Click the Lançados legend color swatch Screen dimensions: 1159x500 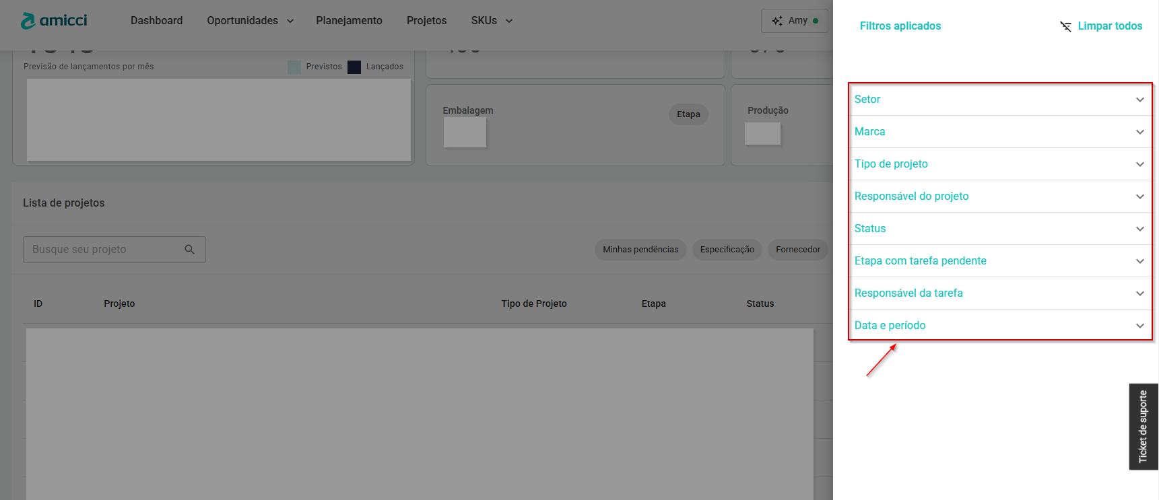pyautogui.click(x=354, y=67)
